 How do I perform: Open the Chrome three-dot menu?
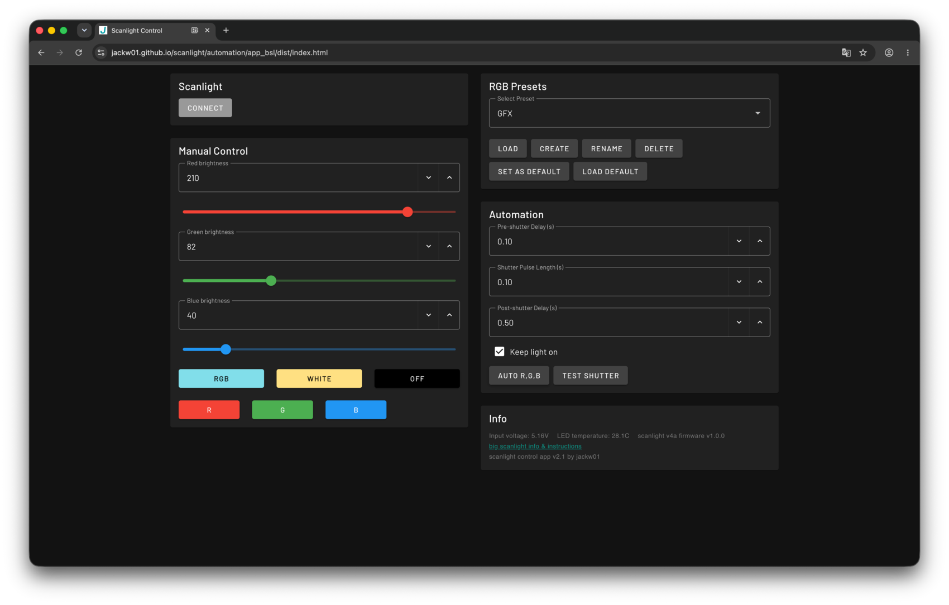tap(908, 52)
